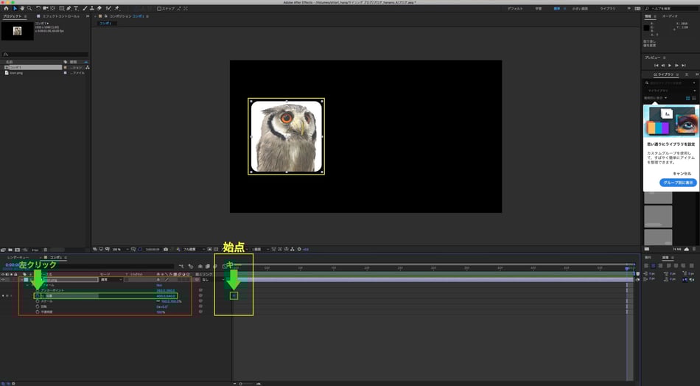Click the キャンセル link in library popup
700x386 pixels.
coord(684,173)
